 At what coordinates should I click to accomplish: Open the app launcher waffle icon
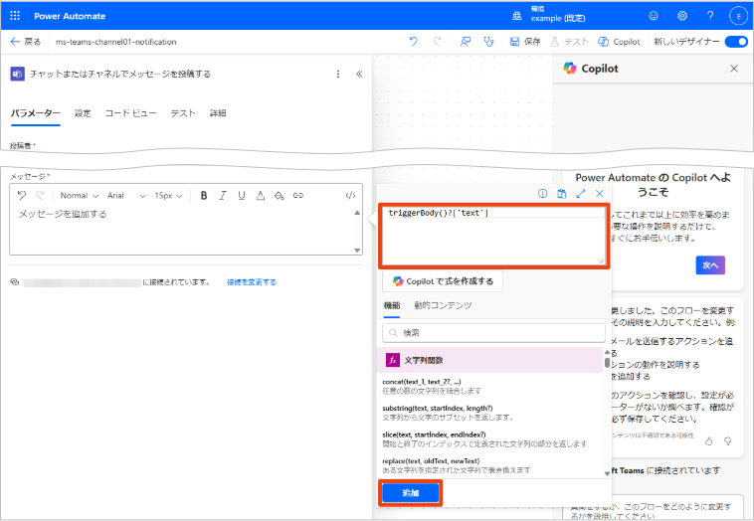[x=15, y=16]
